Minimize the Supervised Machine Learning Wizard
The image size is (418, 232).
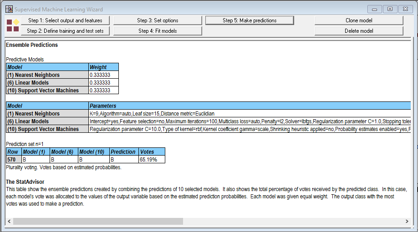click(x=375, y=9)
